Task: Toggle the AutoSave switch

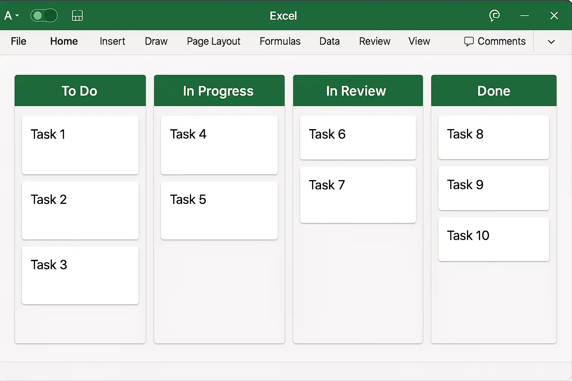Action: pos(44,16)
